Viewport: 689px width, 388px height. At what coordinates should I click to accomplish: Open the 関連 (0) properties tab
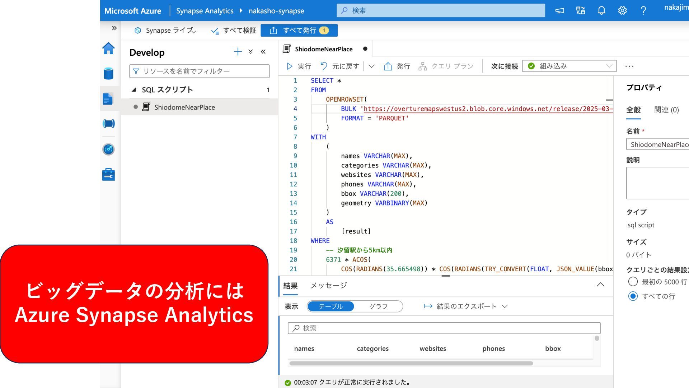click(666, 110)
